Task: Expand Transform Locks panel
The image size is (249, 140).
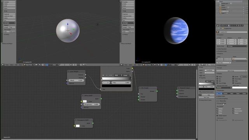Action: (x=222, y=51)
